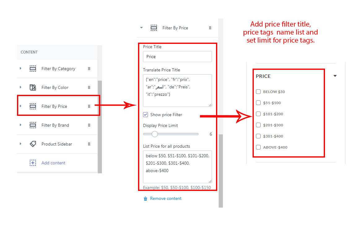Click drag handle beside Filter By Category

click(x=89, y=69)
